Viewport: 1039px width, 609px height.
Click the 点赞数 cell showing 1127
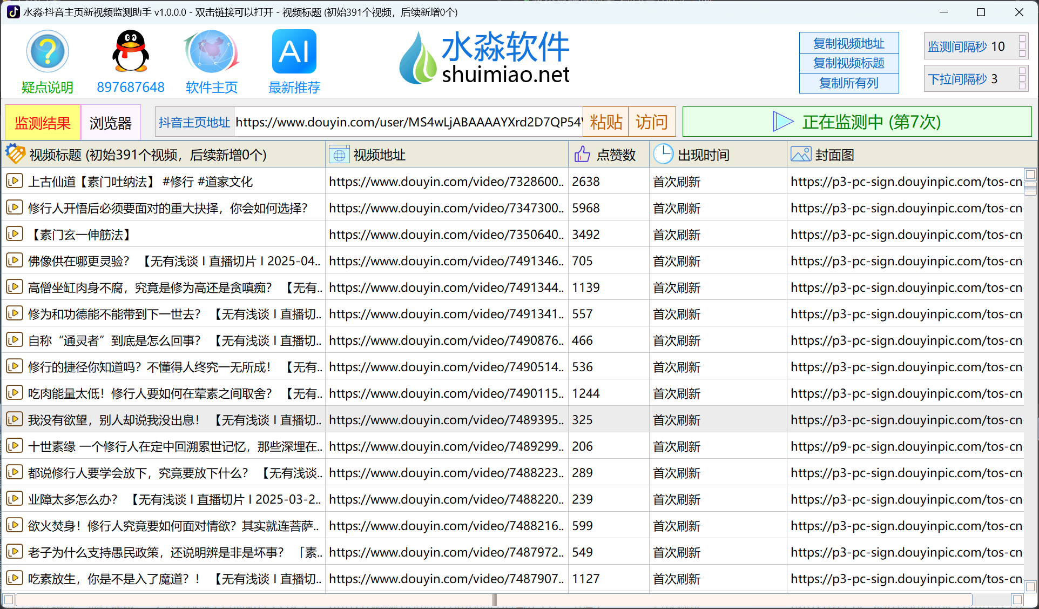(x=609, y=579)
